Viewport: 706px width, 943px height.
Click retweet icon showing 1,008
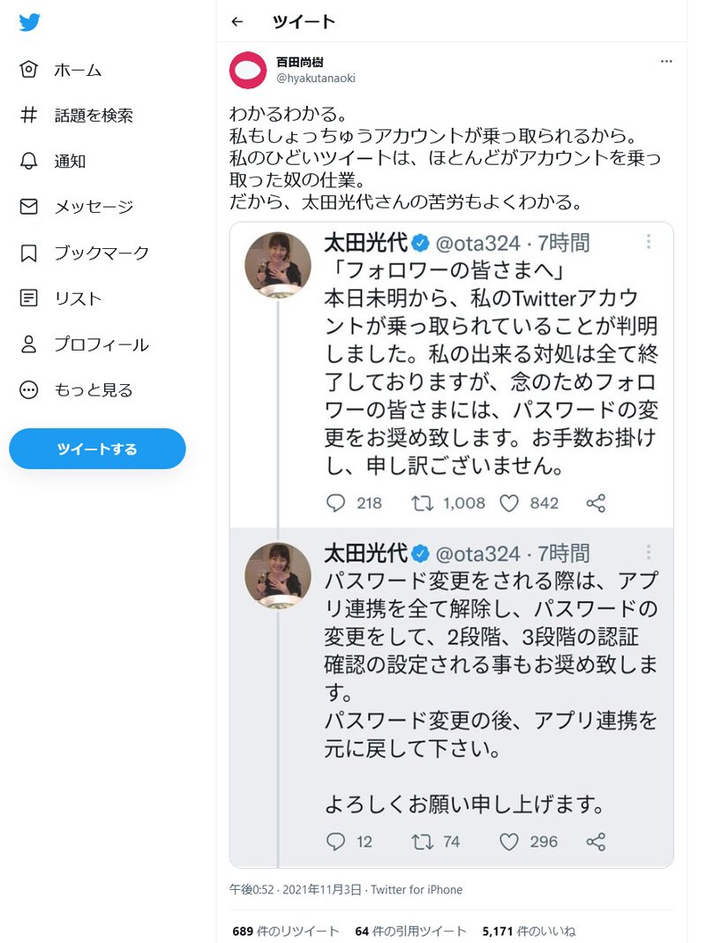[423, 503]
